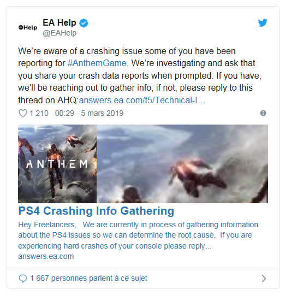Like the tweet with heart icon
This screenshot has height=295, width=285.
pyautogui.click(x=23, y=113)
